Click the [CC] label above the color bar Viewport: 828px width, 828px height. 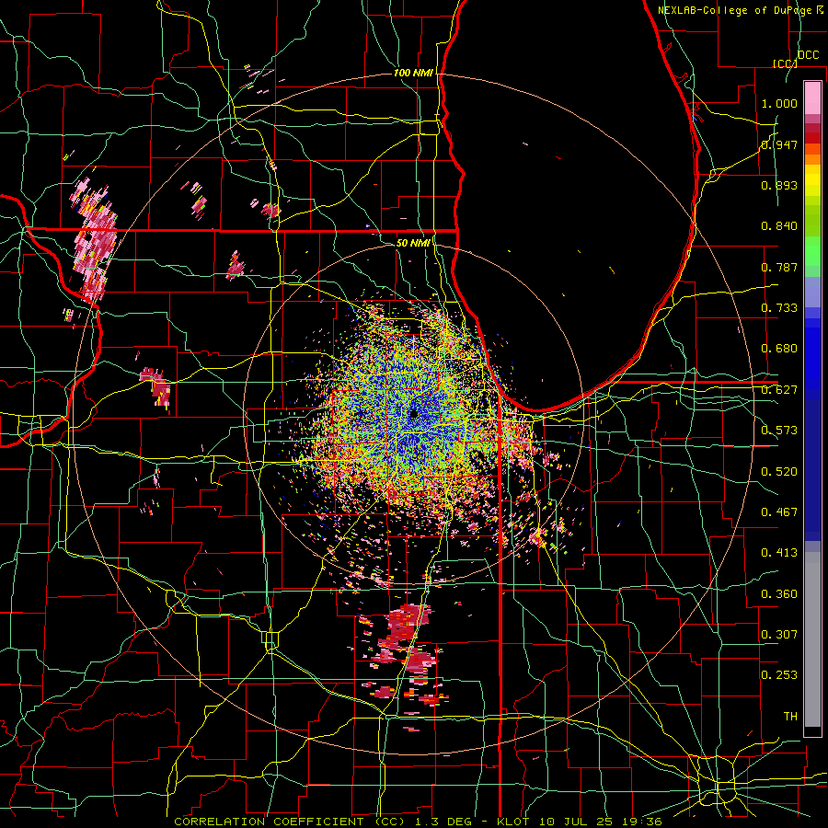pyautogui.click(x=785, y=63)
